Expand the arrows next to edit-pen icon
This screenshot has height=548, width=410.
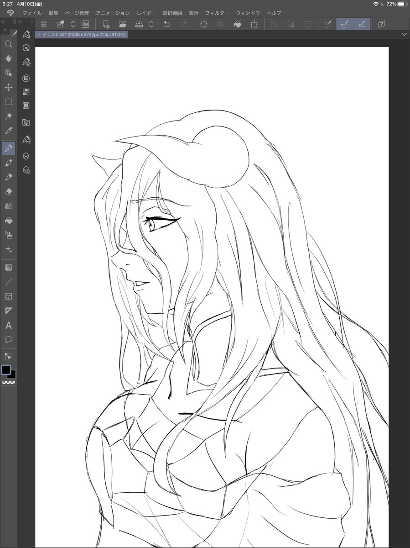(73, 24)
